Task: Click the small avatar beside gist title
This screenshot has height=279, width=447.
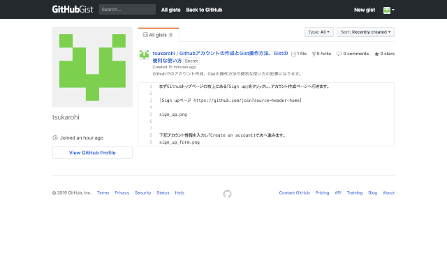Action: click(x=145, y=54)
